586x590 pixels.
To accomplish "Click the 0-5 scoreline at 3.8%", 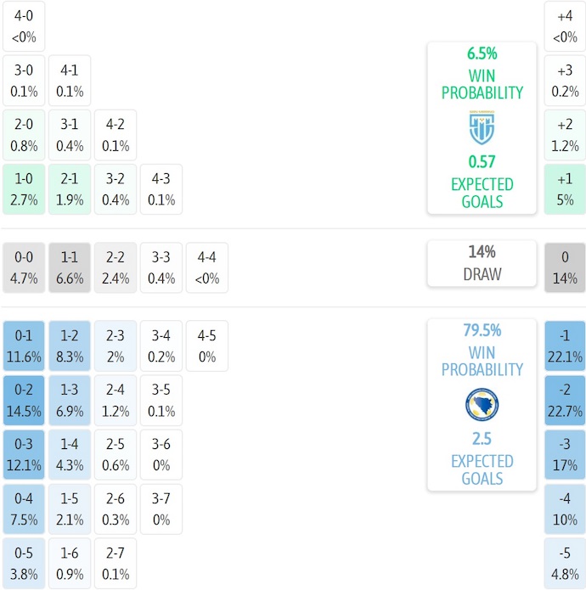I will click(24, 564).
